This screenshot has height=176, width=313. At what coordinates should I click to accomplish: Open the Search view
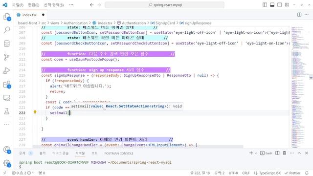7,30
